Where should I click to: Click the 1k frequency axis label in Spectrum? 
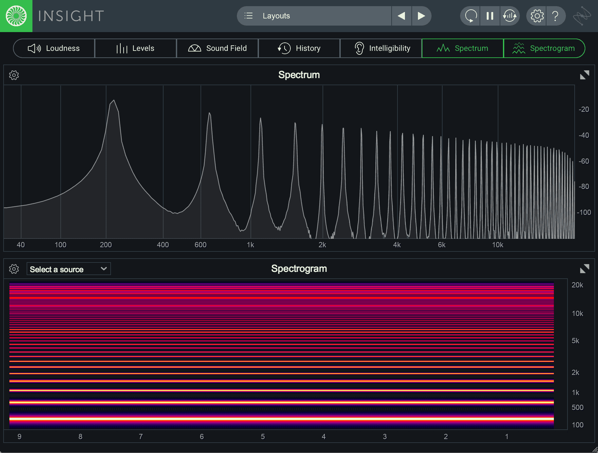pos(250,245)
